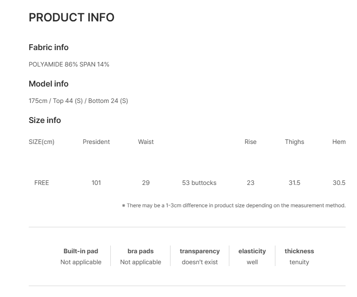Click the 53 buttocks cell
This screenshot has height=297, width=357.
point(199,183)
